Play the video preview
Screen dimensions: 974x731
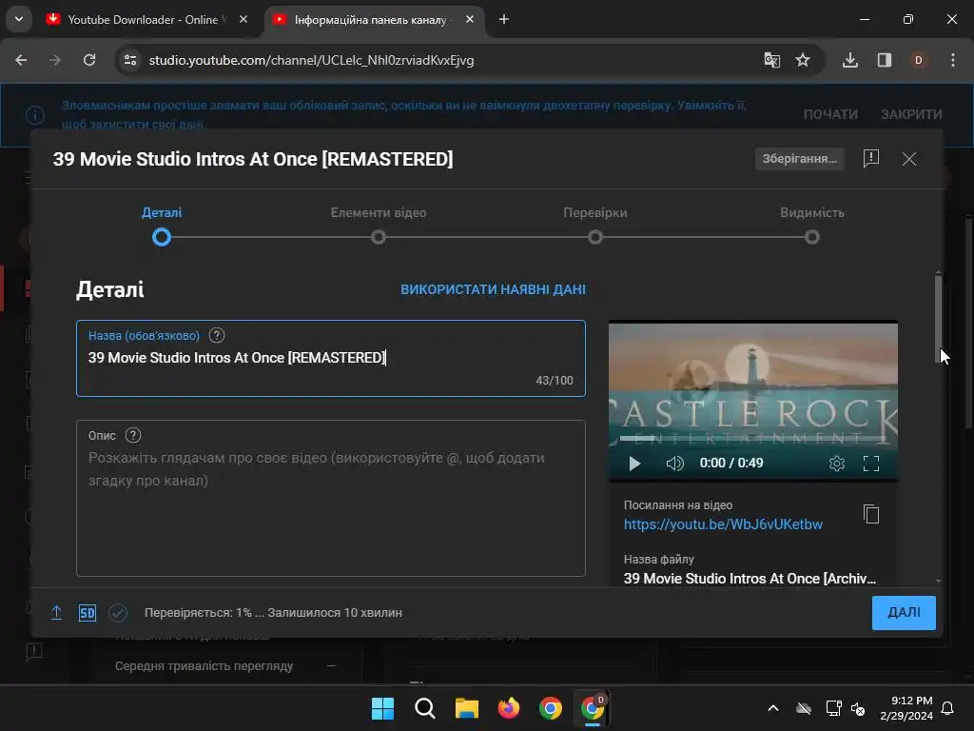tap(634, 464)
